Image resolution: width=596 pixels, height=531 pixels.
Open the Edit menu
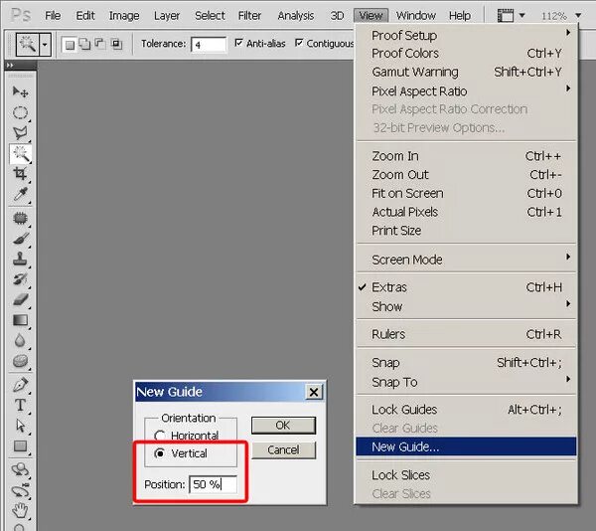coord(85,16)
